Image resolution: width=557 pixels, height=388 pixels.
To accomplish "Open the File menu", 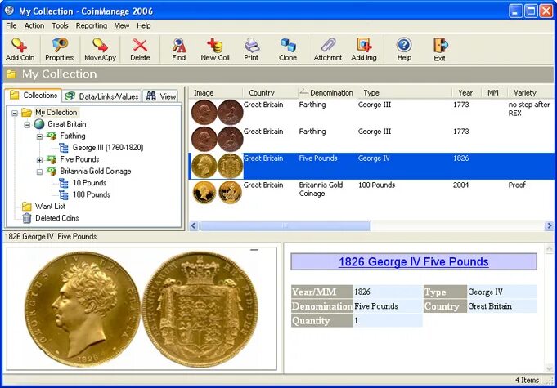I will tap(11, 25).
